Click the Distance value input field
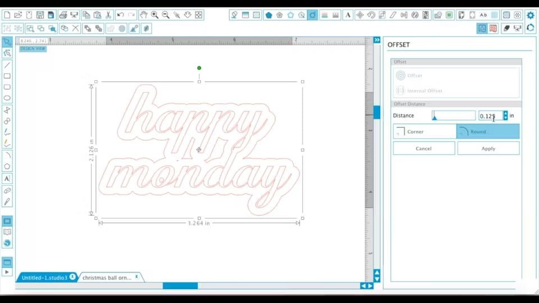 click(x=491, y=116)
